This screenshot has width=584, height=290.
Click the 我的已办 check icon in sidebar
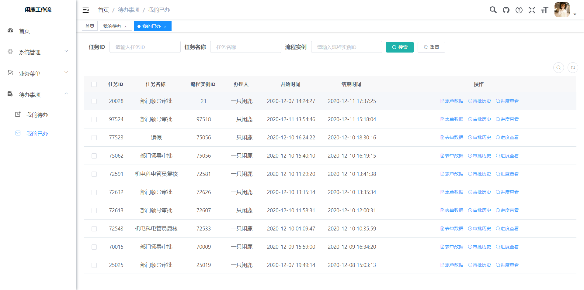(x=18, y=133)
